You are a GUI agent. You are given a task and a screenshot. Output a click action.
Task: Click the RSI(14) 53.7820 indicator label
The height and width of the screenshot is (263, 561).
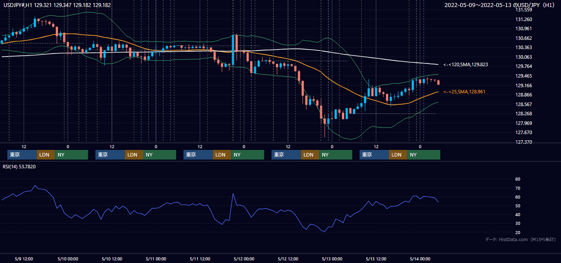19,167
